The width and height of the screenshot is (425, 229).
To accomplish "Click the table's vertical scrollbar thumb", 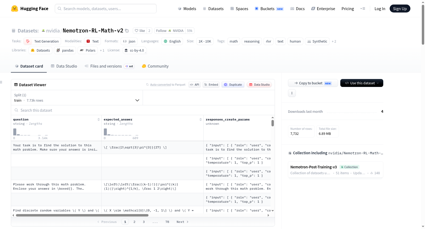I will click(x=273, y=123).
